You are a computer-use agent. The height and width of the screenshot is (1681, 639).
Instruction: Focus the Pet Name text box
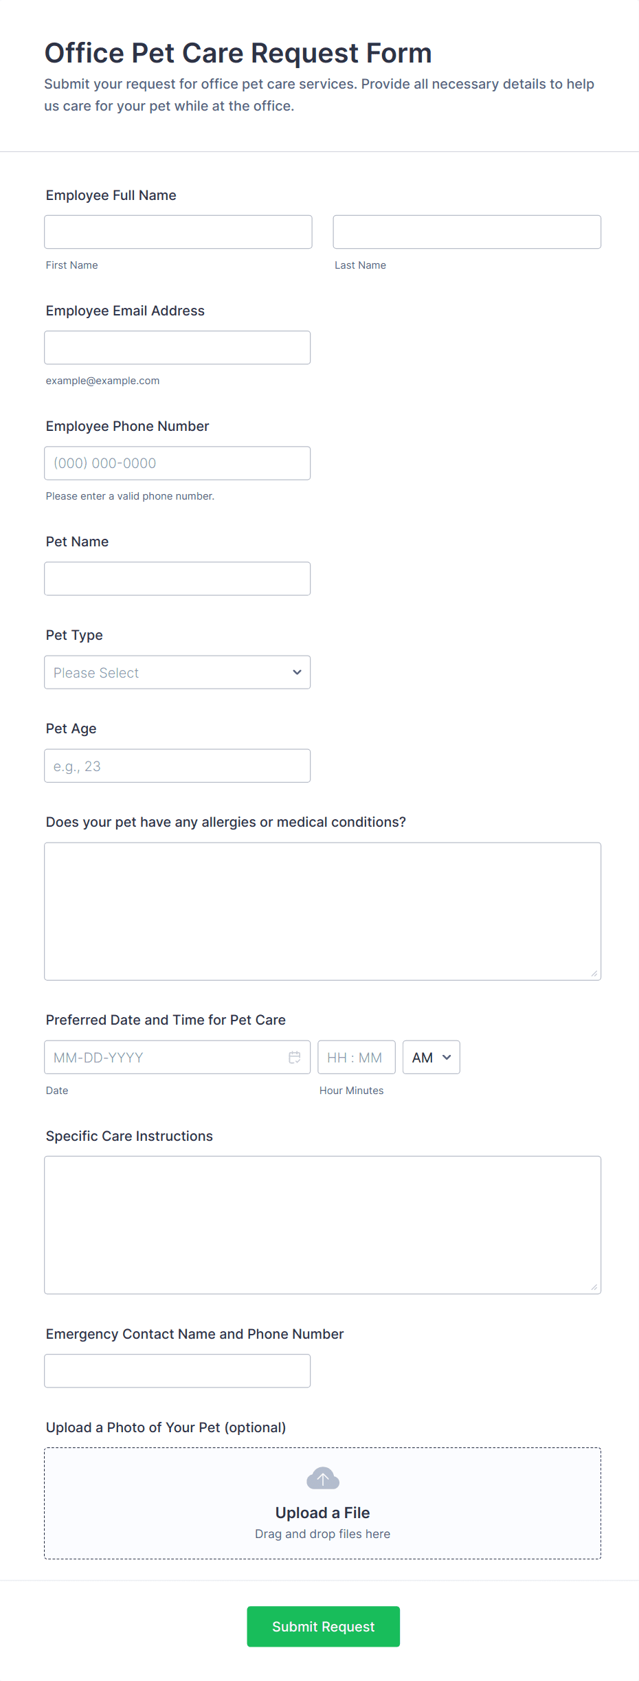click(177, 578)
